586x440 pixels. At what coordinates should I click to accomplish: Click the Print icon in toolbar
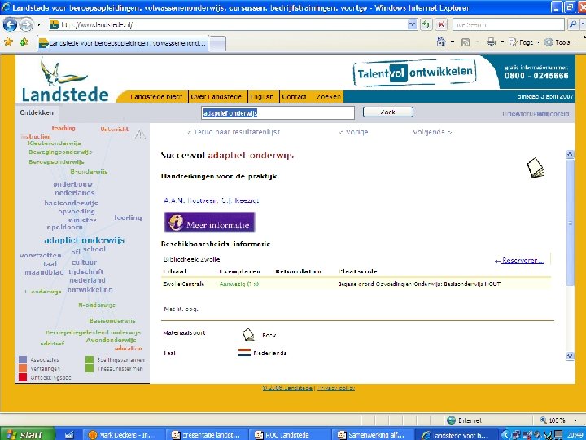(x=491, y=42)
